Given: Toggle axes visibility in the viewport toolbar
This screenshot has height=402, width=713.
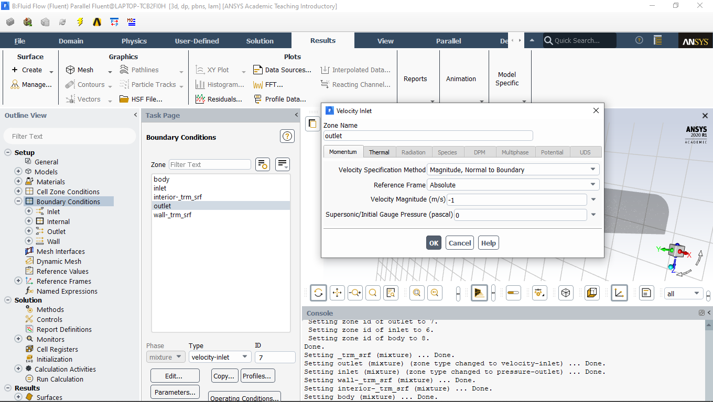Looking at the screenshot, I should click(x=619, y=293).
